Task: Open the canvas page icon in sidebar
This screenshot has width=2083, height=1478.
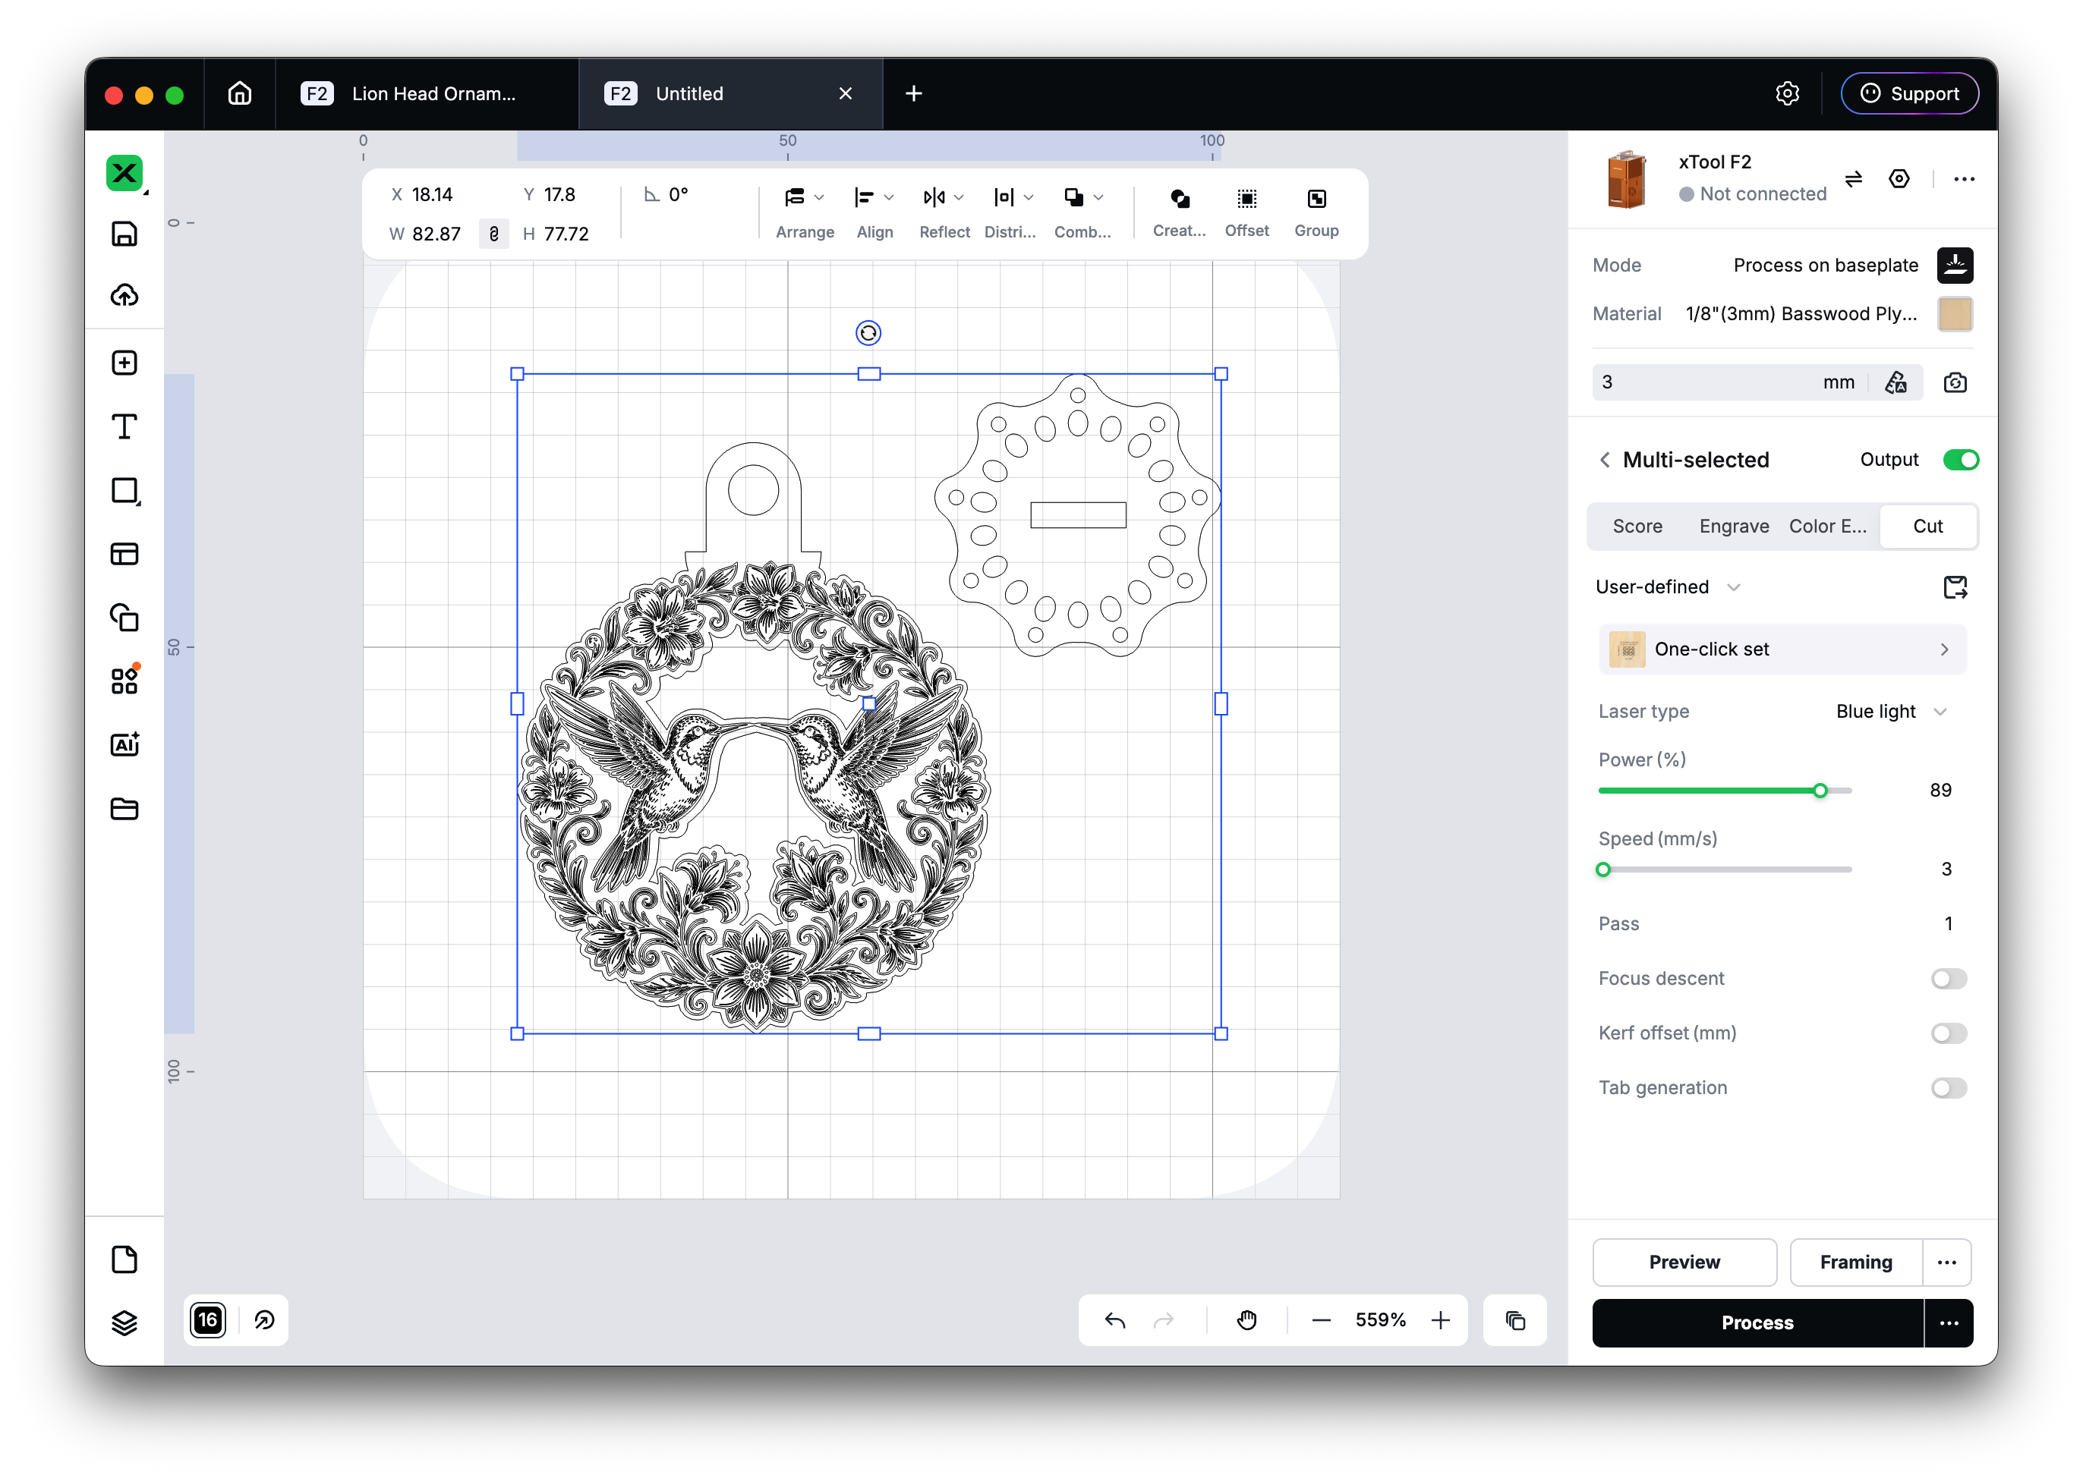Action: (x=124, y=1260)
